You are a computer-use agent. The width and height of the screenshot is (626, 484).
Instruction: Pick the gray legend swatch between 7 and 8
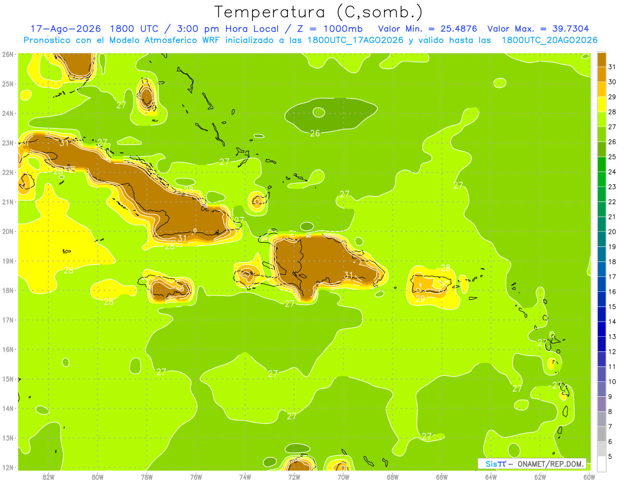point(601,419)
